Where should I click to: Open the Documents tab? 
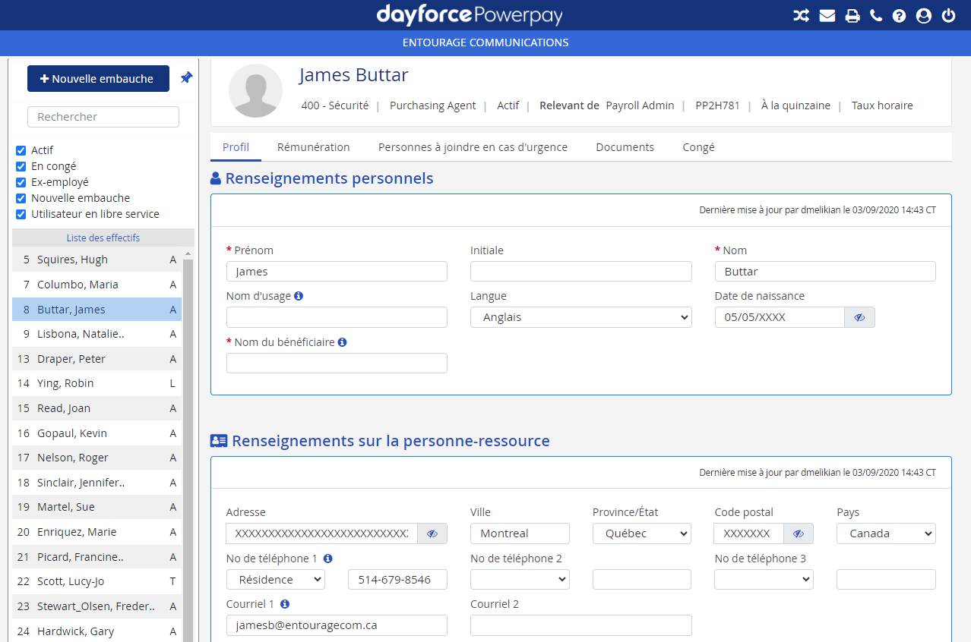[625, 147]
